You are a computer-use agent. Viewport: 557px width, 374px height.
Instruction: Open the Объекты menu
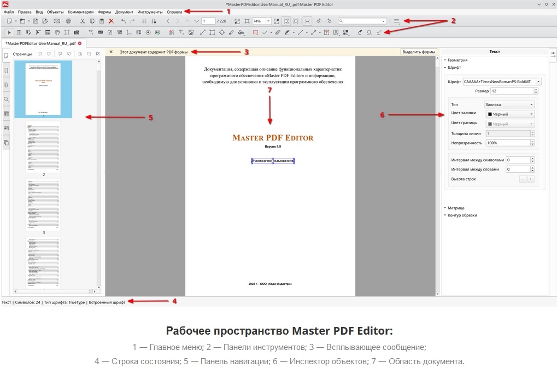[55, 11]
